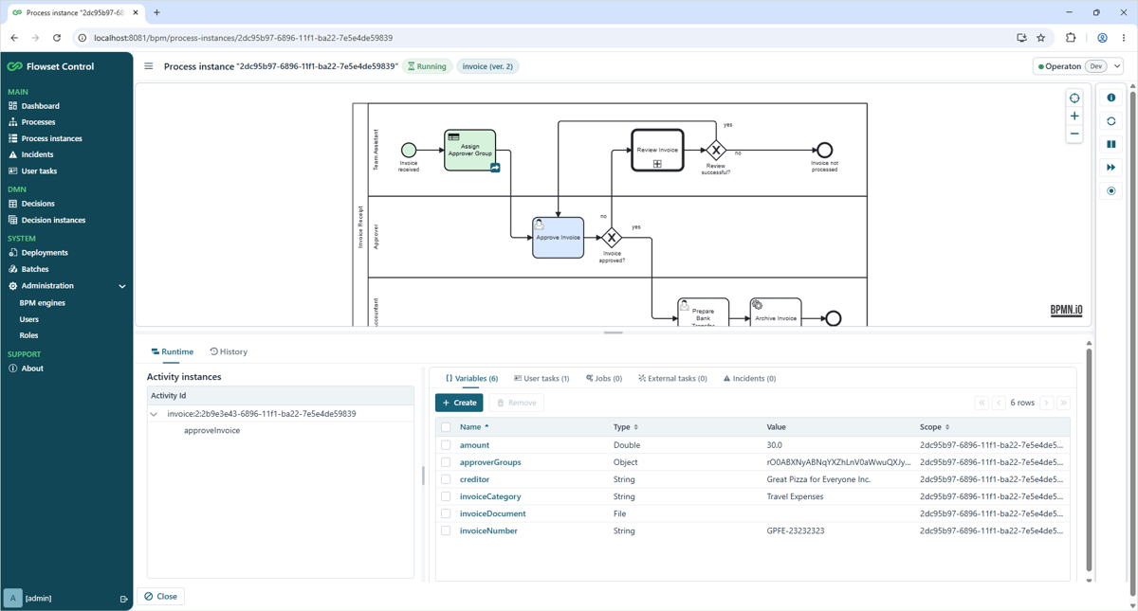Open Batches in the sidebar
This screenshot has height=611, width=1138.
35,269
